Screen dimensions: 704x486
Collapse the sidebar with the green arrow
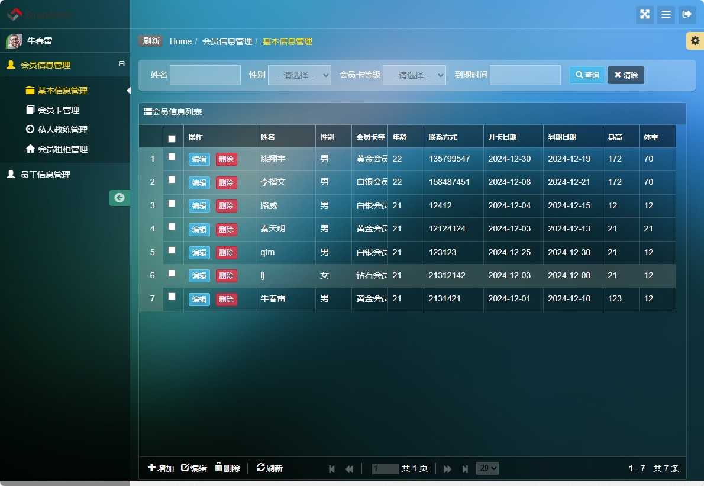click(x=120, y=198)
